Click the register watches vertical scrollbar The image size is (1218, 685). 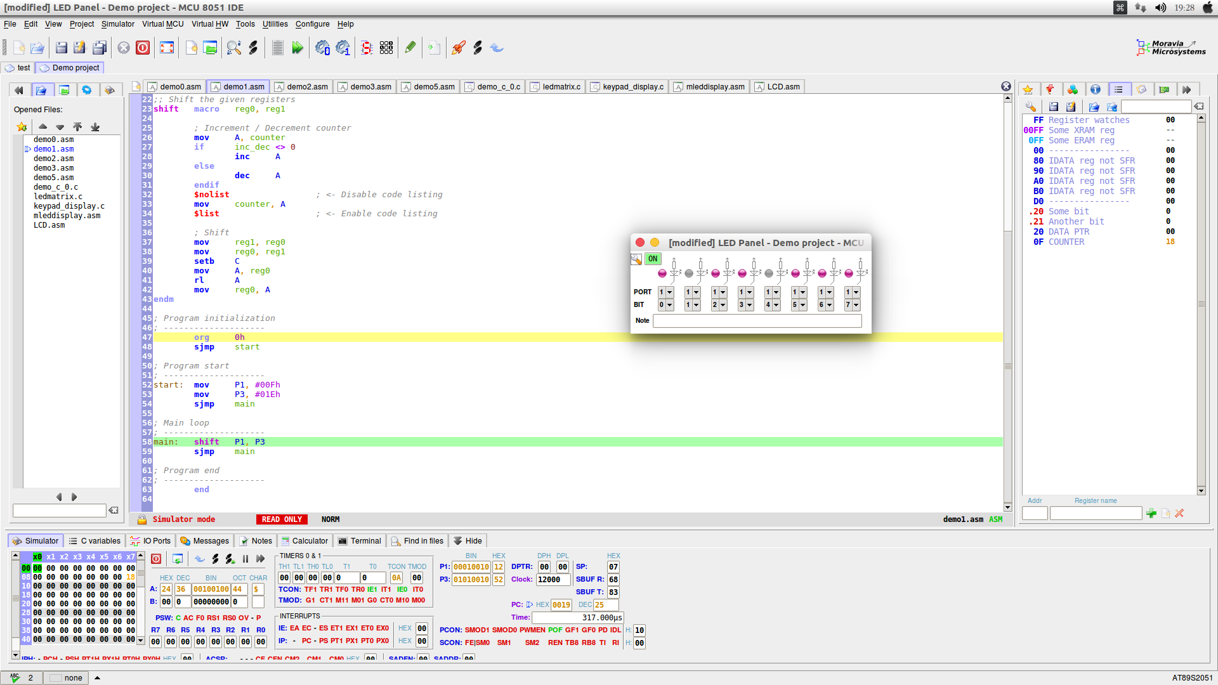point(1201,304)
